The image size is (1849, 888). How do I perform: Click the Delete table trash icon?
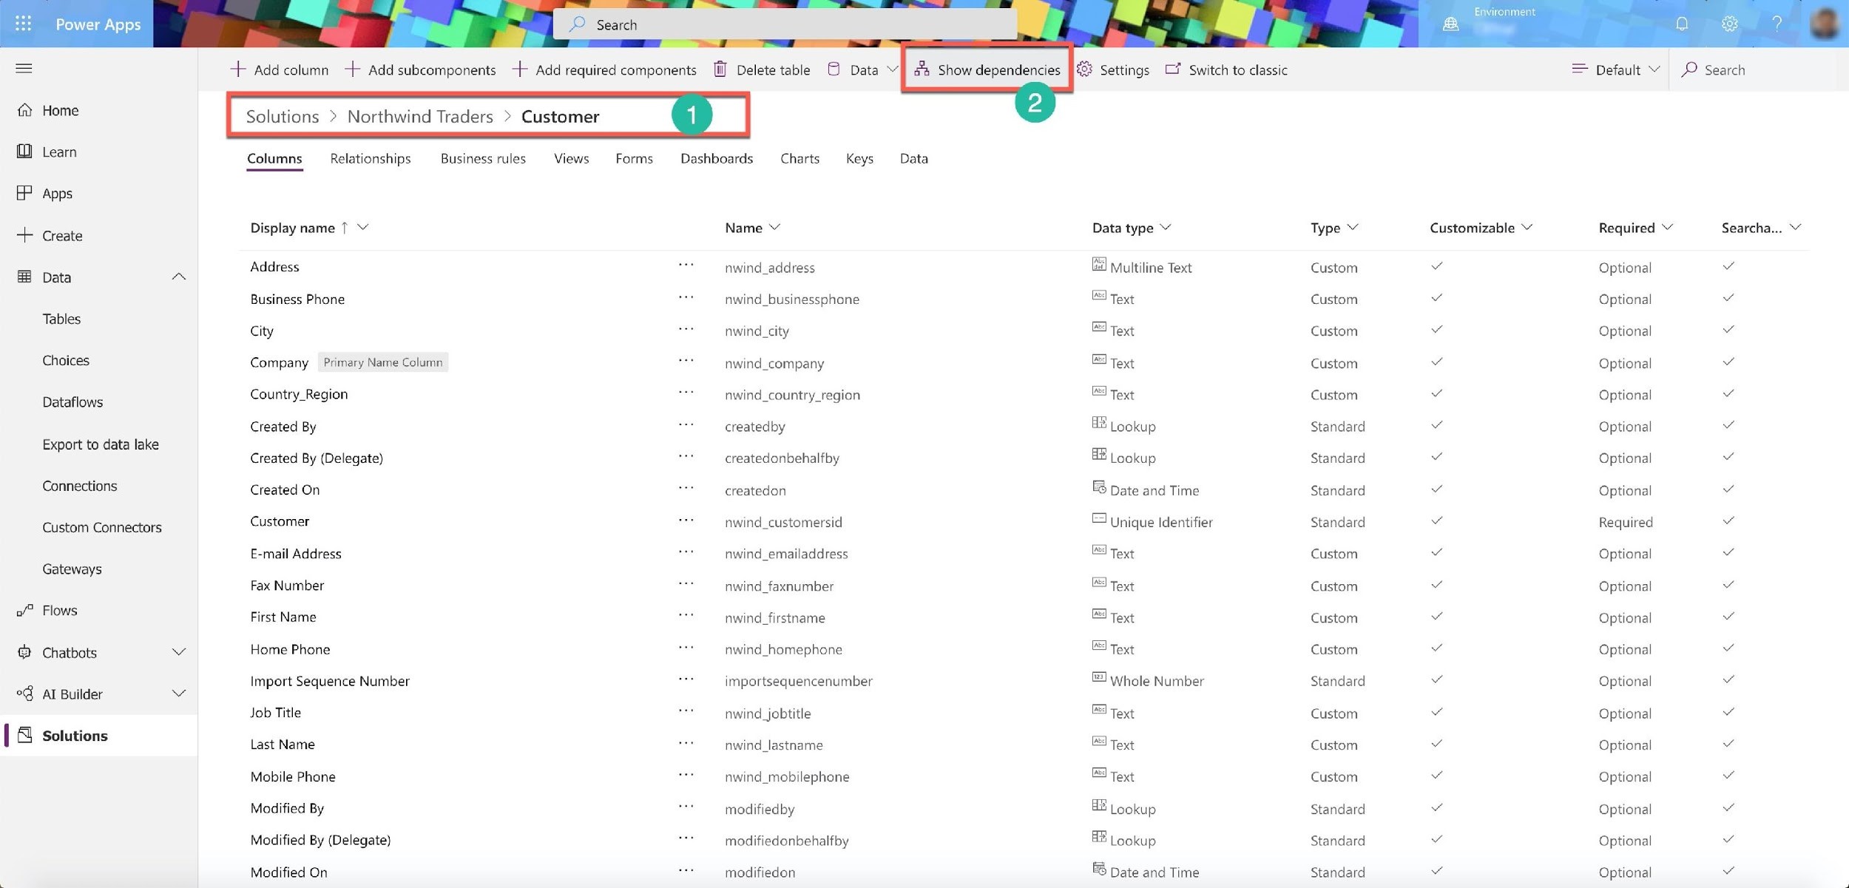click(x=720, y=70)
